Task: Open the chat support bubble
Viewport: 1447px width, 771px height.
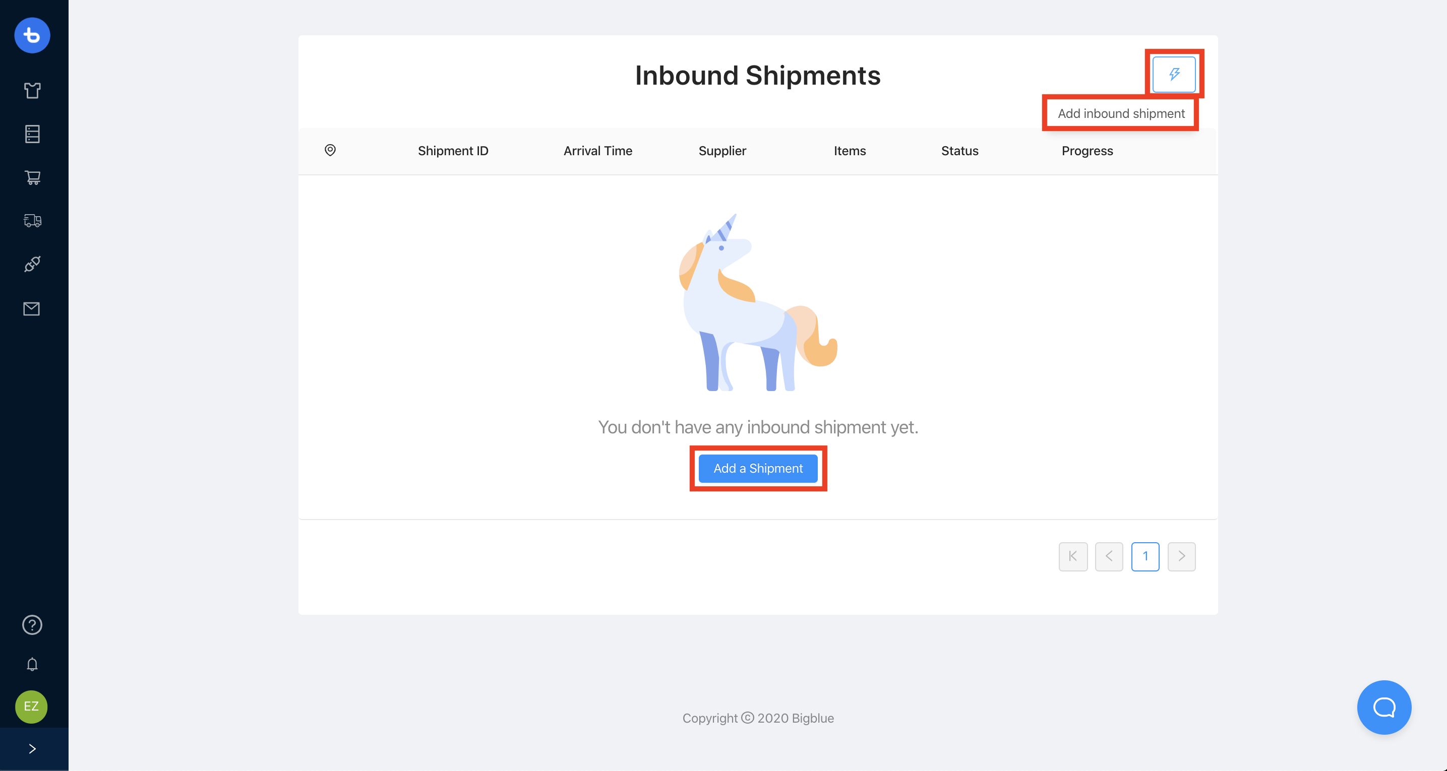Action: (1384, 708)
